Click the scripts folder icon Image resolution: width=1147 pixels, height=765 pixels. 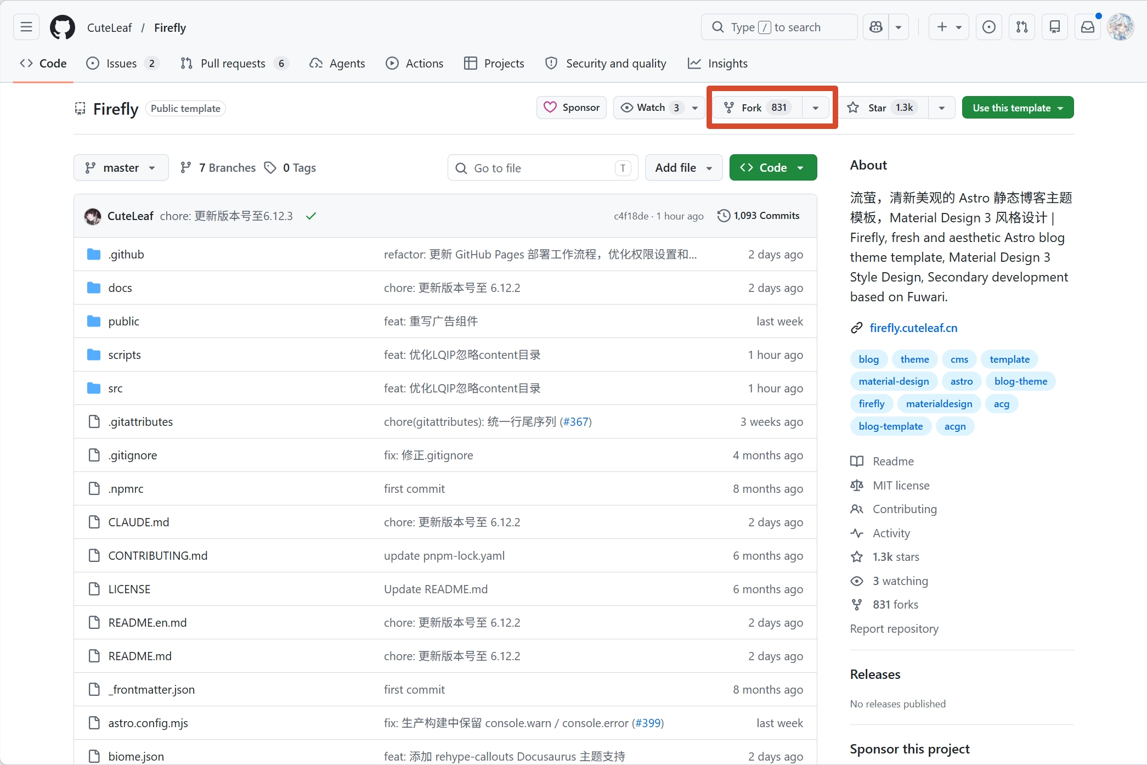tap(94, 355)
